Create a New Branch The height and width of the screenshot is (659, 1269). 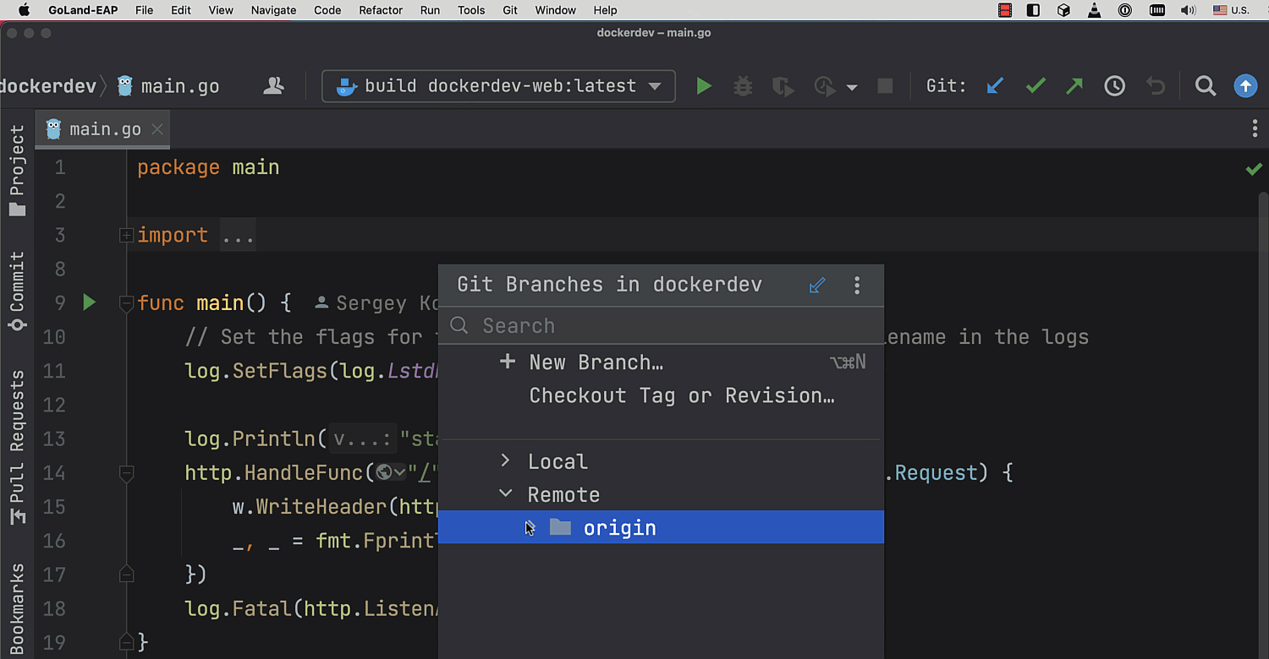point(595,362)
